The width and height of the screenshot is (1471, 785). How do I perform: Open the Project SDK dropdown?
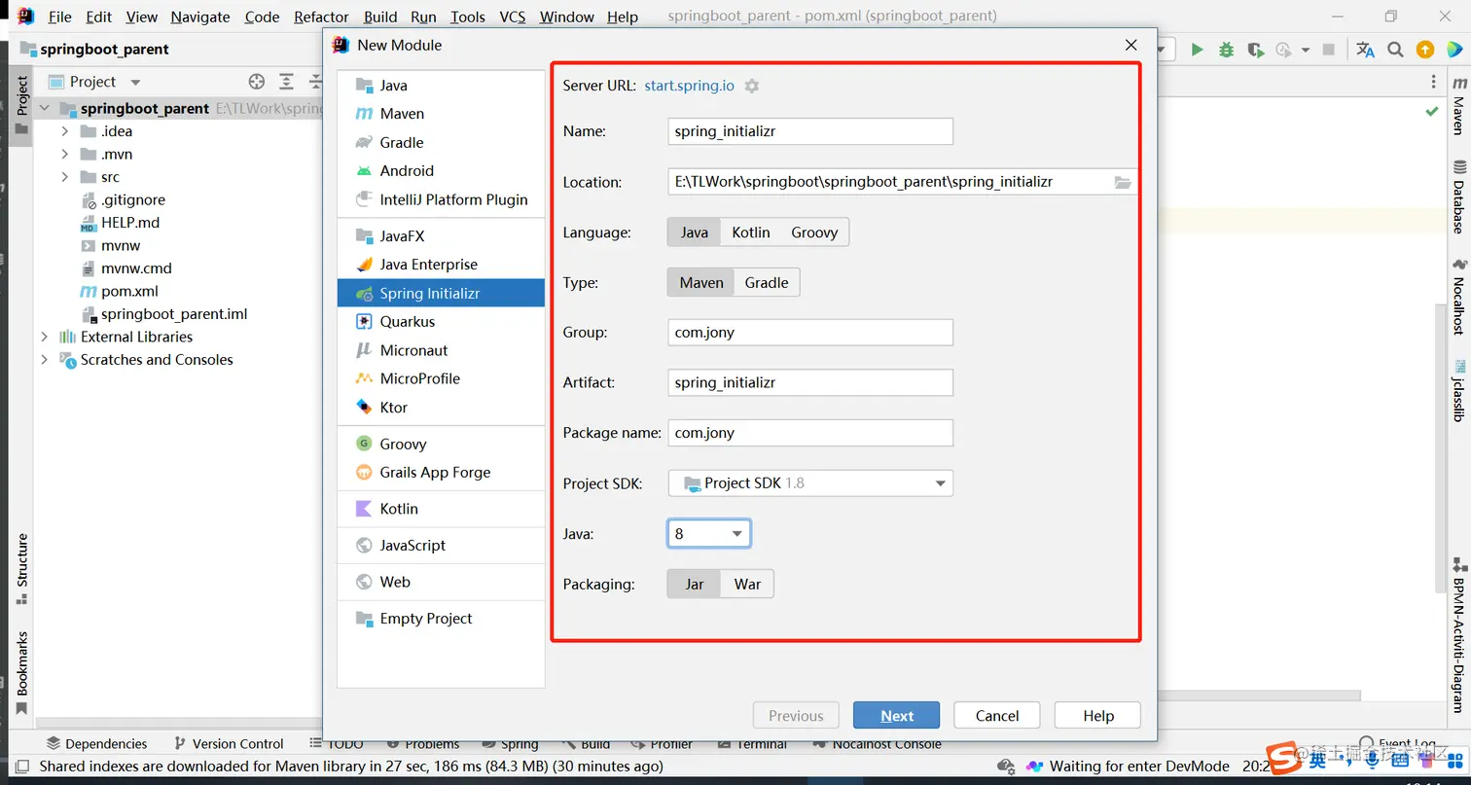(810, 482)
